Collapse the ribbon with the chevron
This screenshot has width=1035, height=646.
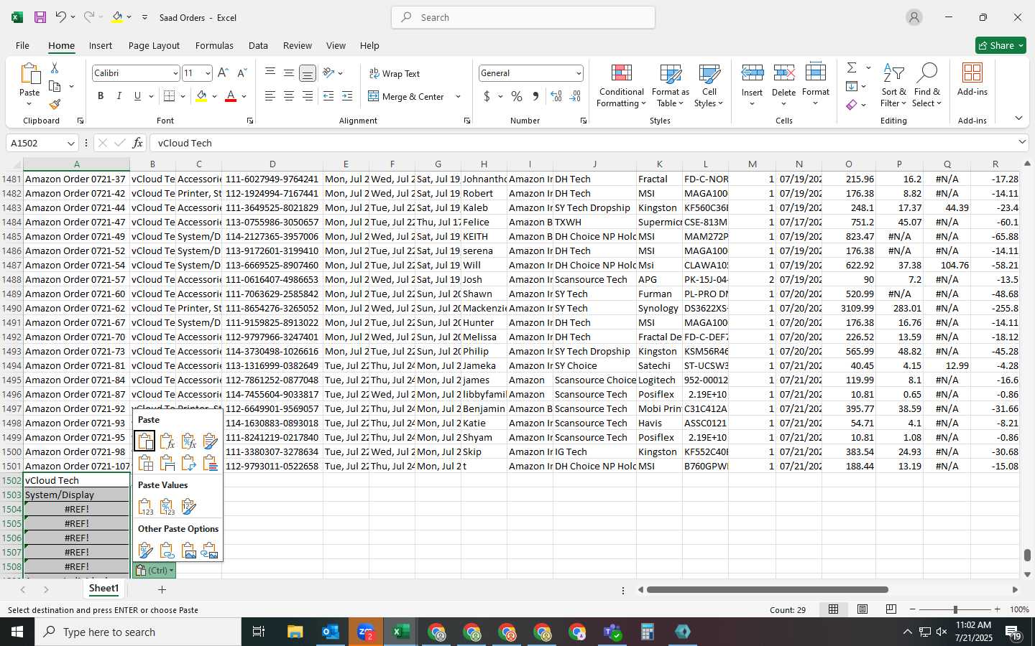1018,118
